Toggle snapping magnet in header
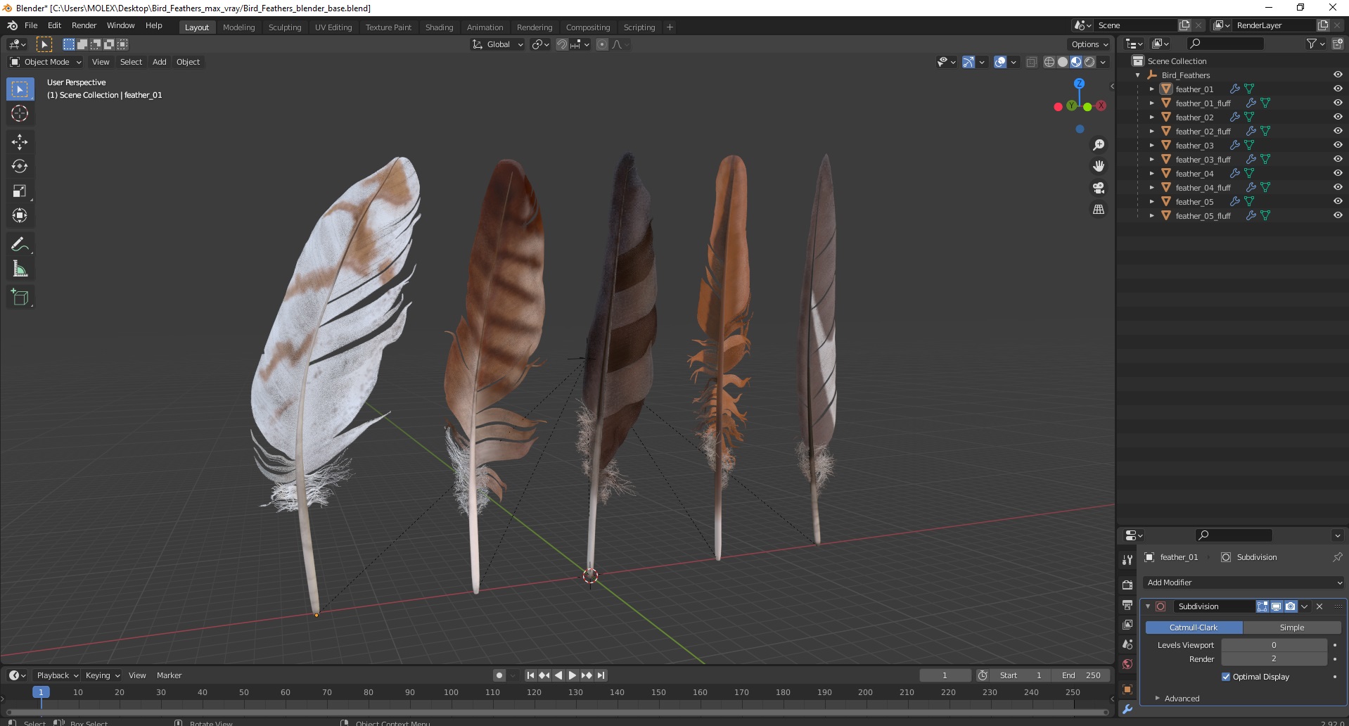1349x726 pixels. click(561, 44)
